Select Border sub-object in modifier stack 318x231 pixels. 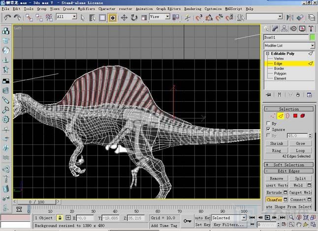click(x=279, y=68)
